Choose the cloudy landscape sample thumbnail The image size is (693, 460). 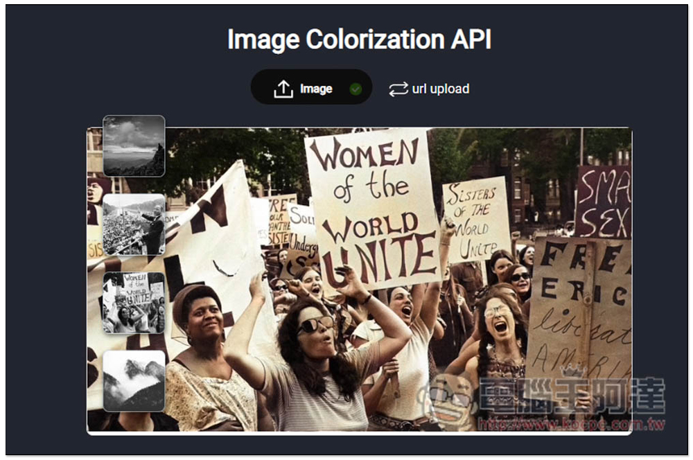(134, 145)
